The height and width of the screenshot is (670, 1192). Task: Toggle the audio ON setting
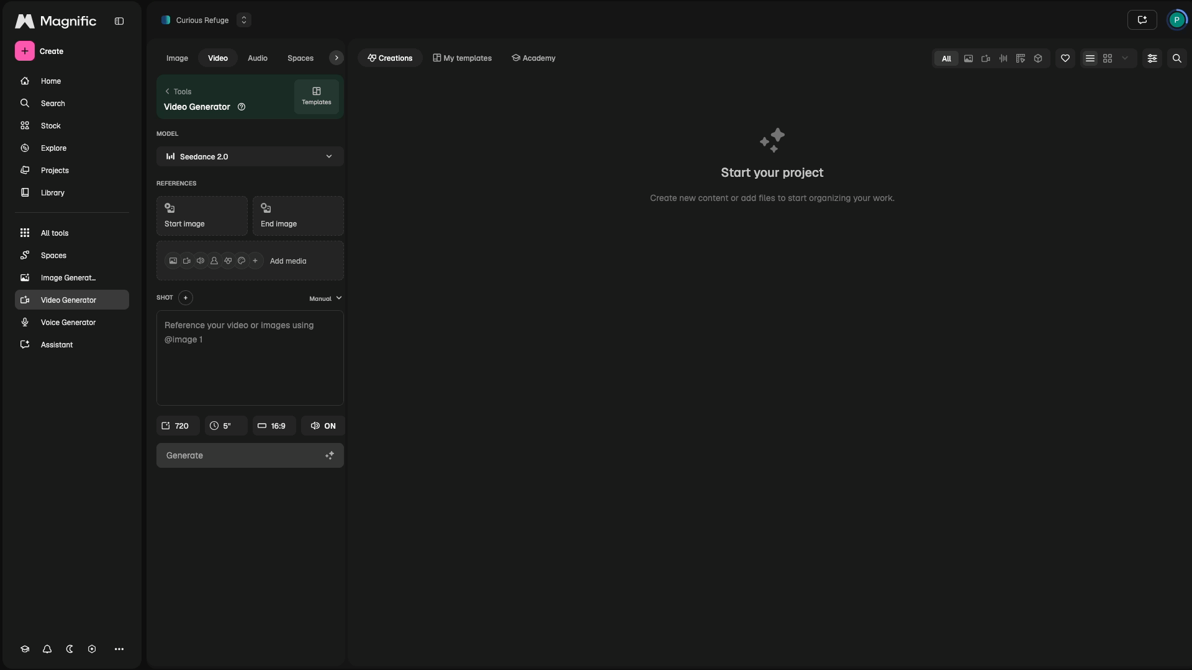point(323,426)
